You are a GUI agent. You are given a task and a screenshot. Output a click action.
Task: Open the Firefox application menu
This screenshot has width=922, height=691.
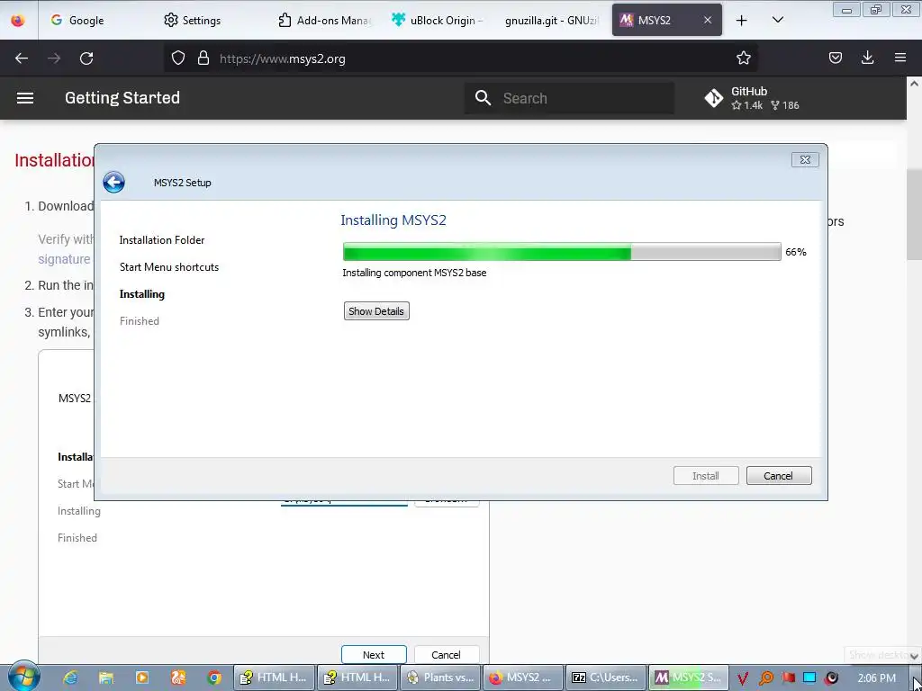point(900,58)
